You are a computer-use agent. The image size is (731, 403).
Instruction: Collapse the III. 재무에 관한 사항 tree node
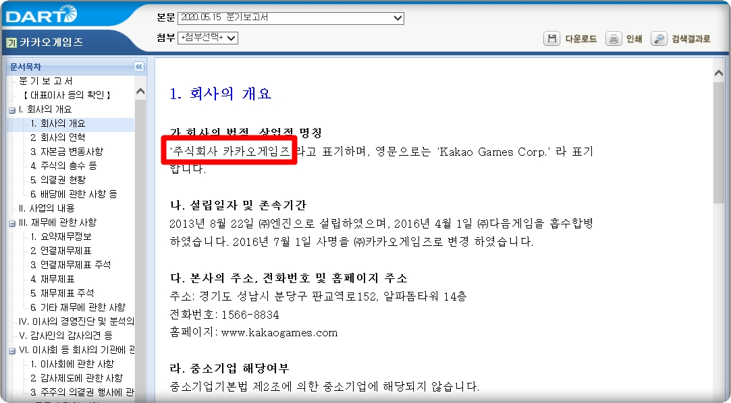[12, 223]
